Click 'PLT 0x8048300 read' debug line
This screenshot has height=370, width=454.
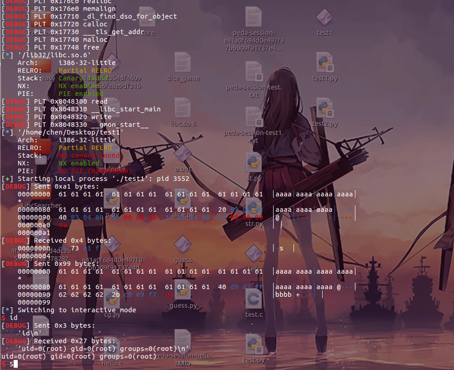55,101
